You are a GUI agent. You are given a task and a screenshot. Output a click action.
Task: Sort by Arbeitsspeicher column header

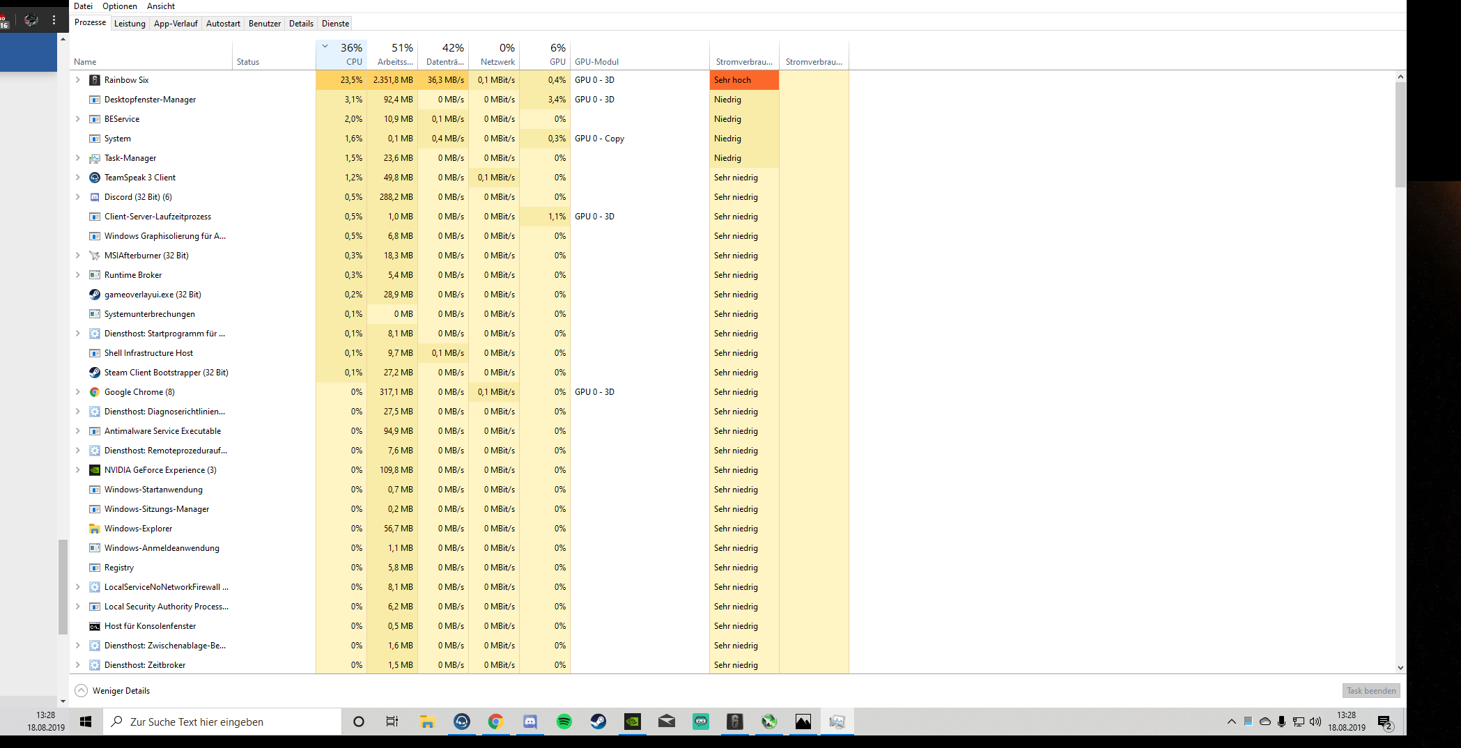coord(392,55)
